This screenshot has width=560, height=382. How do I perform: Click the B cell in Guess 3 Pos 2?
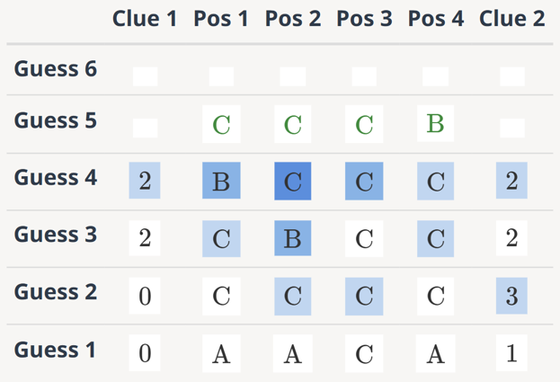tap(293, 238)
